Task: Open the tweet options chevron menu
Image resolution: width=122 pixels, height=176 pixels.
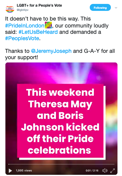Action: coord(116,8)
